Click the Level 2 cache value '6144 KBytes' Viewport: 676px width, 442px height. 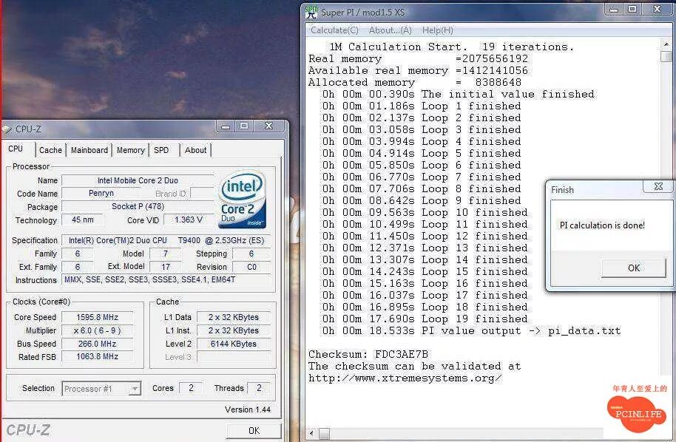point(234,344)
